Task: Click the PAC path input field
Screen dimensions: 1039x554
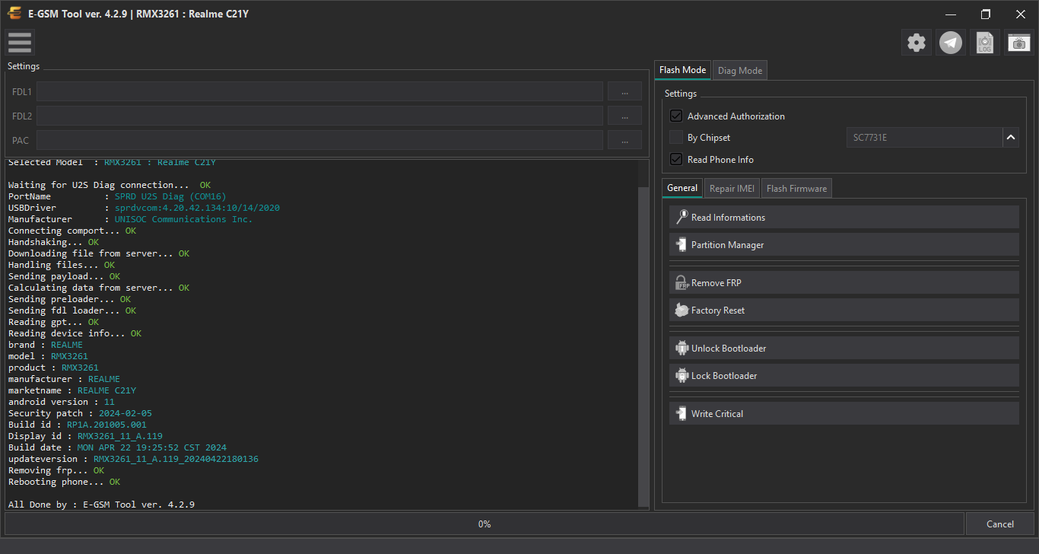Action: tap(319, 141)
